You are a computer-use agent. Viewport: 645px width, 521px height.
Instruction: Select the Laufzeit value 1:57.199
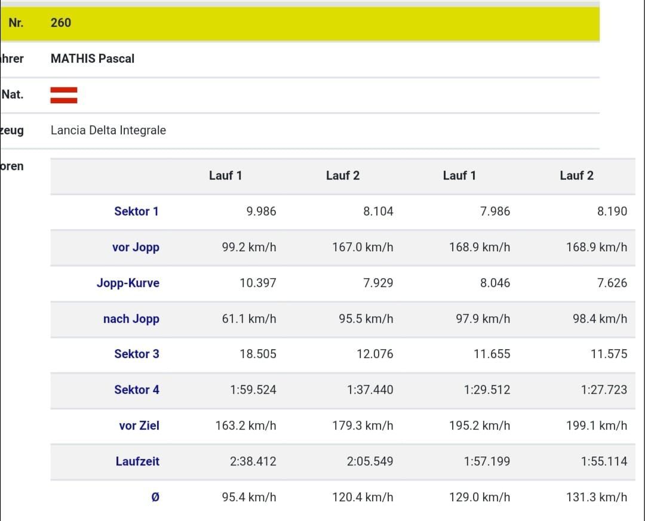tap(487, 461)
